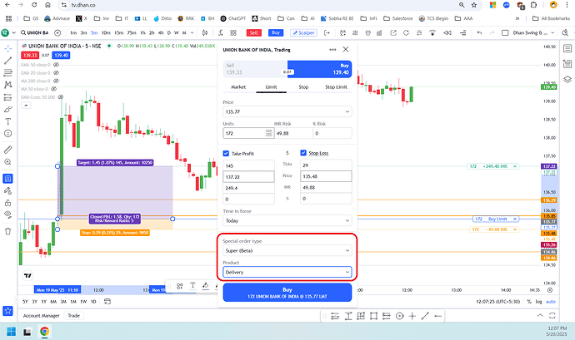Open the favorites star toolbar button
Viewport: 575px width, 340px height.
7,311
